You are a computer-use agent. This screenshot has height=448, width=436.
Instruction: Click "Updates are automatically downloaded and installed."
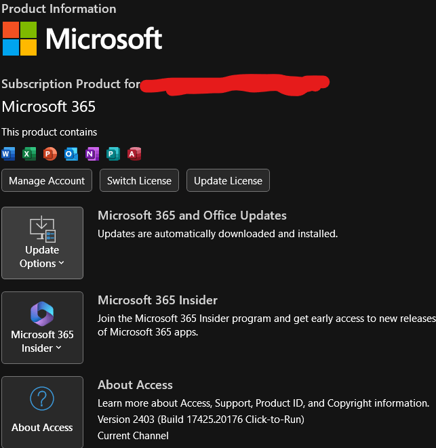coord(218,234)
